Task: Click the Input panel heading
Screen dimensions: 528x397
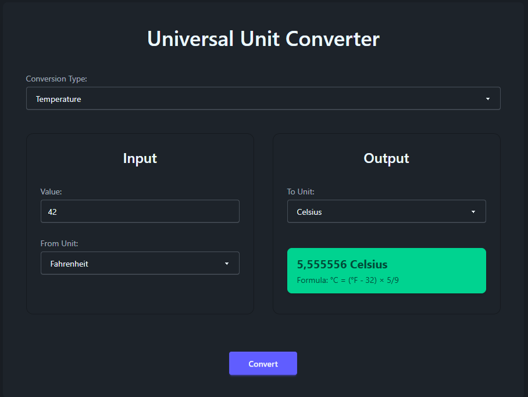Action: pos(140,158)
